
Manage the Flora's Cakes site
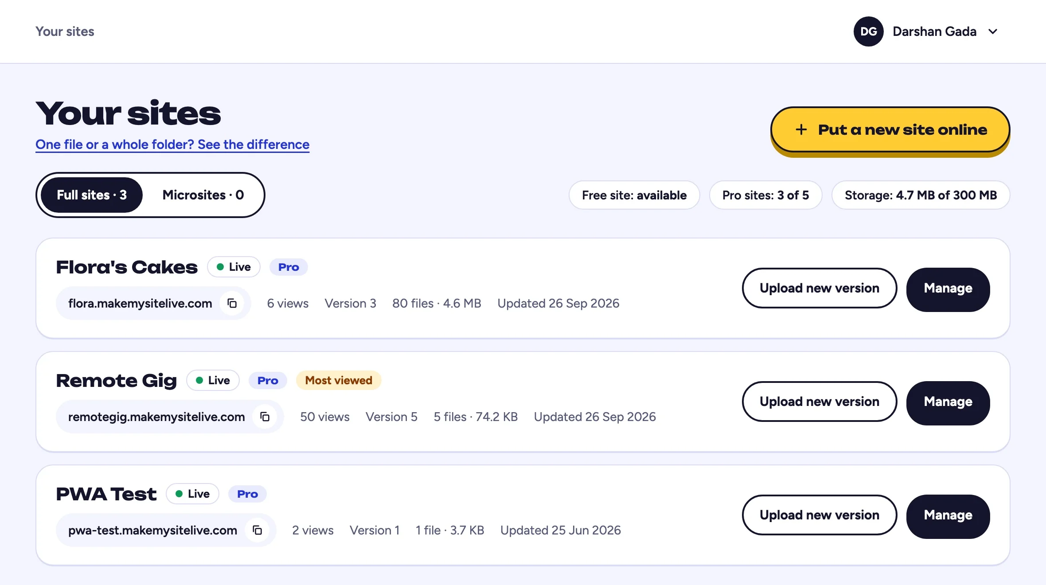click(x=948, y=289)
